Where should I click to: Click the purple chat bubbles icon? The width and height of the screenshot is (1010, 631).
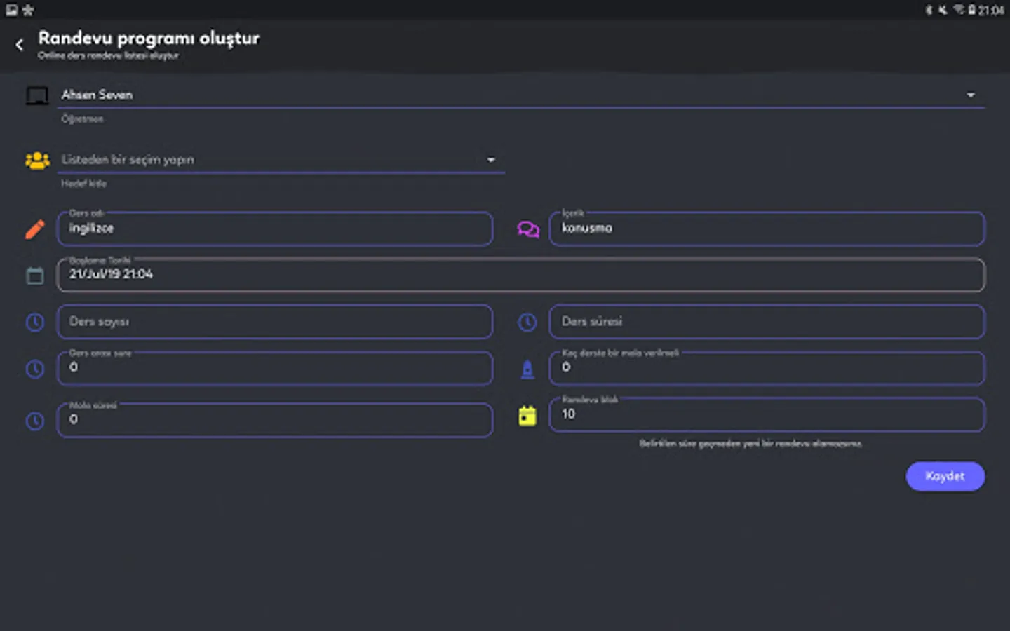click(x=528, y=229)
